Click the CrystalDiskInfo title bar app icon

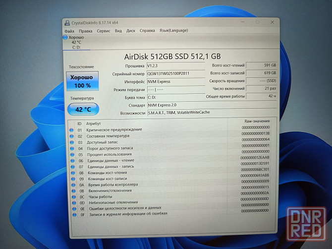click(x=67, y=23)
